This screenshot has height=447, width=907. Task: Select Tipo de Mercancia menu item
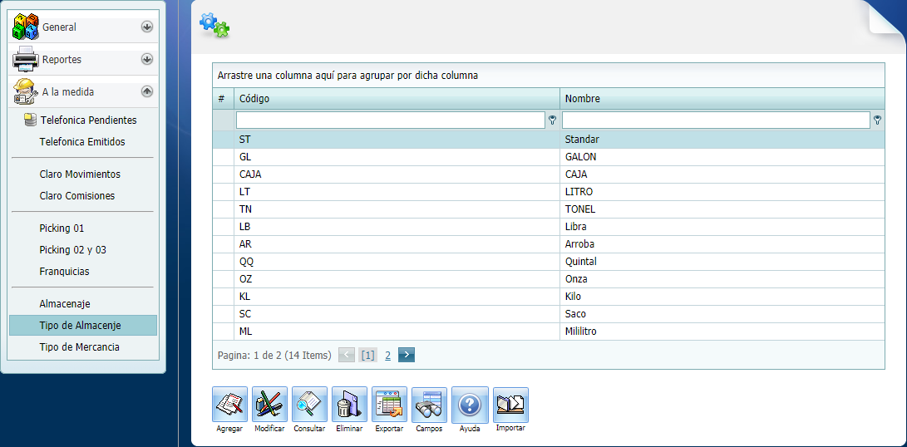(79, 347)
